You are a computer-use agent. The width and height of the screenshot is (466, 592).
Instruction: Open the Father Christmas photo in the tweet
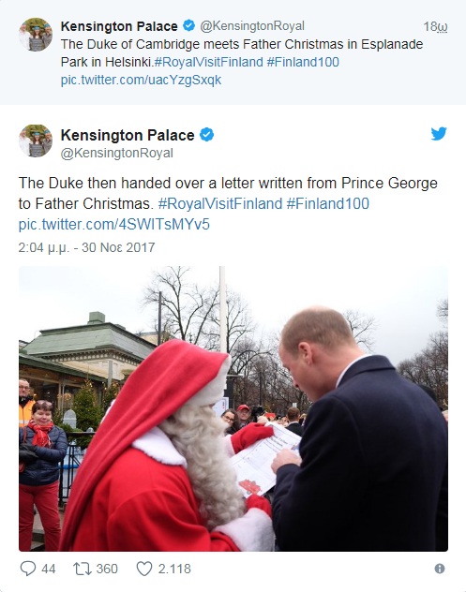tap(233, 408)
